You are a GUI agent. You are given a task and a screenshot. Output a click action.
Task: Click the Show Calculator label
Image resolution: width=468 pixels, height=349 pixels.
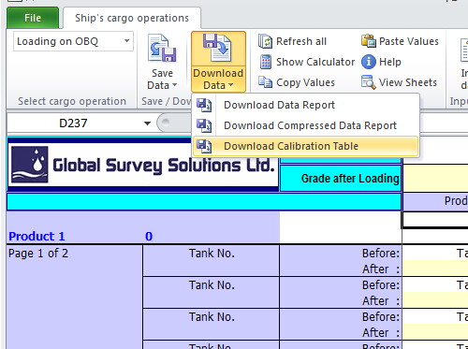[x=315, y=62]
